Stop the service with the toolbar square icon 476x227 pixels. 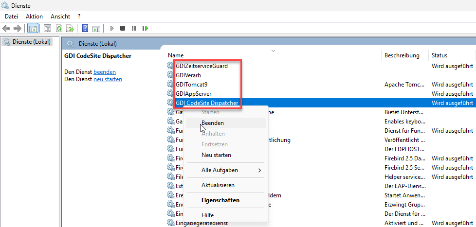click(x=123, y=29)
